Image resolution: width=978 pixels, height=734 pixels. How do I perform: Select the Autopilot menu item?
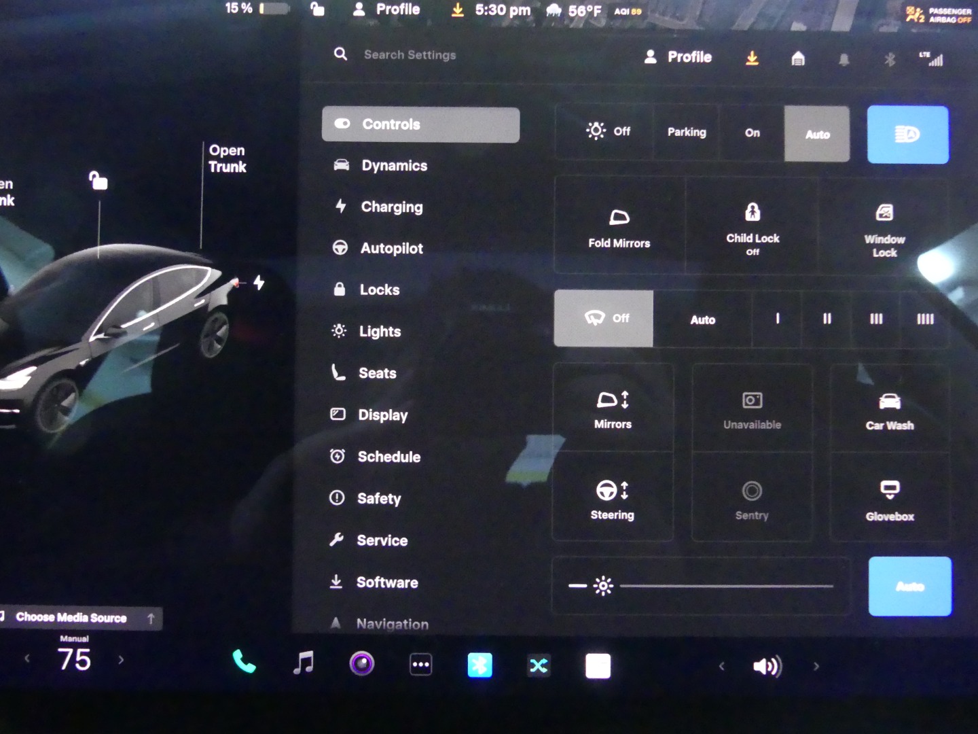[391, 249]
